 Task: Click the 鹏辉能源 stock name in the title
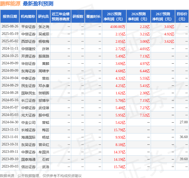10,4
